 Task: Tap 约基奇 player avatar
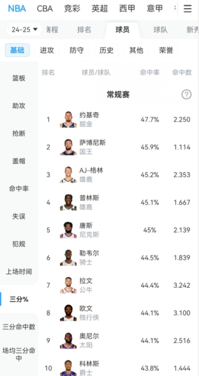coord(68,119)
